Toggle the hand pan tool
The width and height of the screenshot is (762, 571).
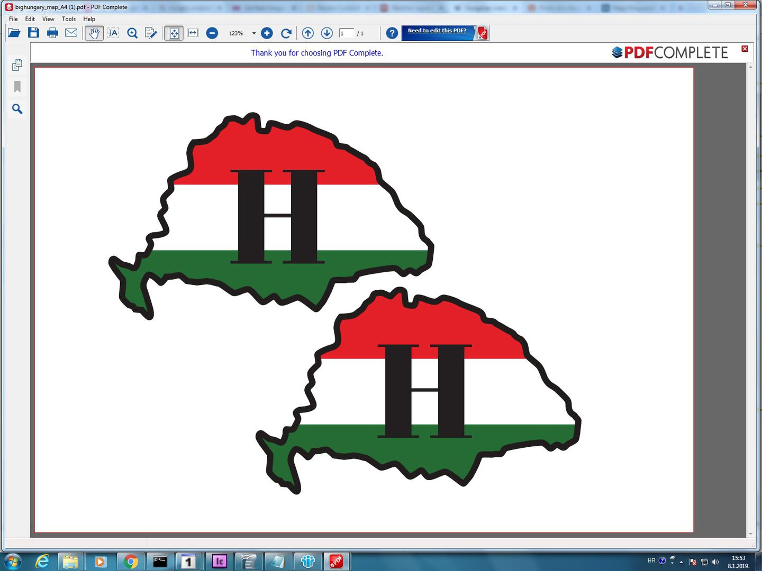[x=94, y=33]
